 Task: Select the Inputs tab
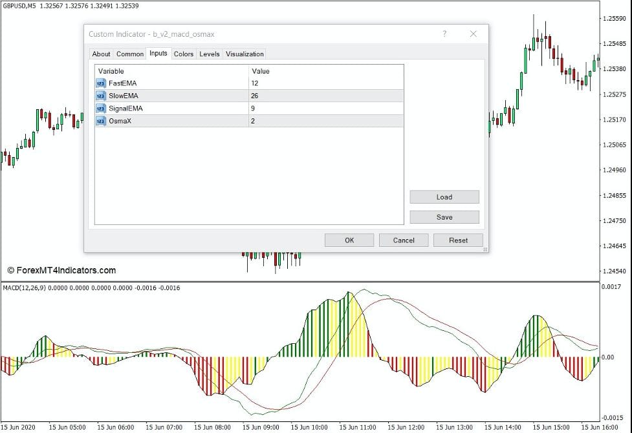(158, 54)
